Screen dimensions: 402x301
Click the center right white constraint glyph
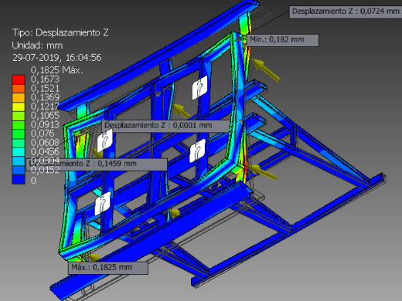click(197, 150)
